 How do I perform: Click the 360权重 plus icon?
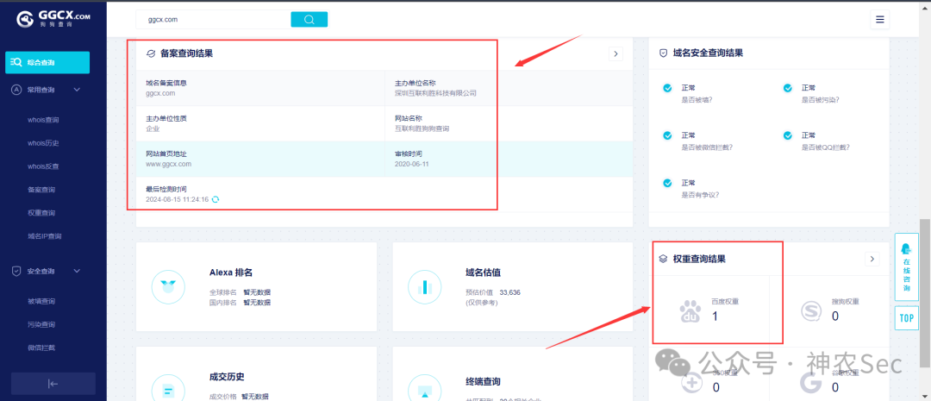pos(691,383)
